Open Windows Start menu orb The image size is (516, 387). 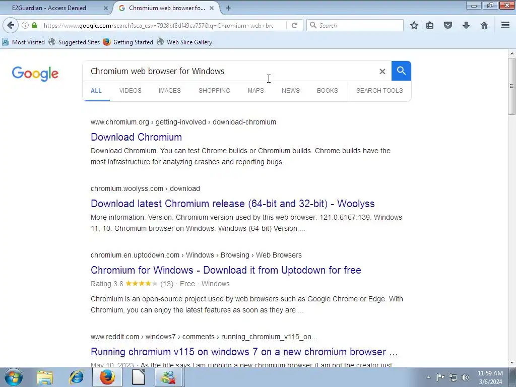(14, 377)
